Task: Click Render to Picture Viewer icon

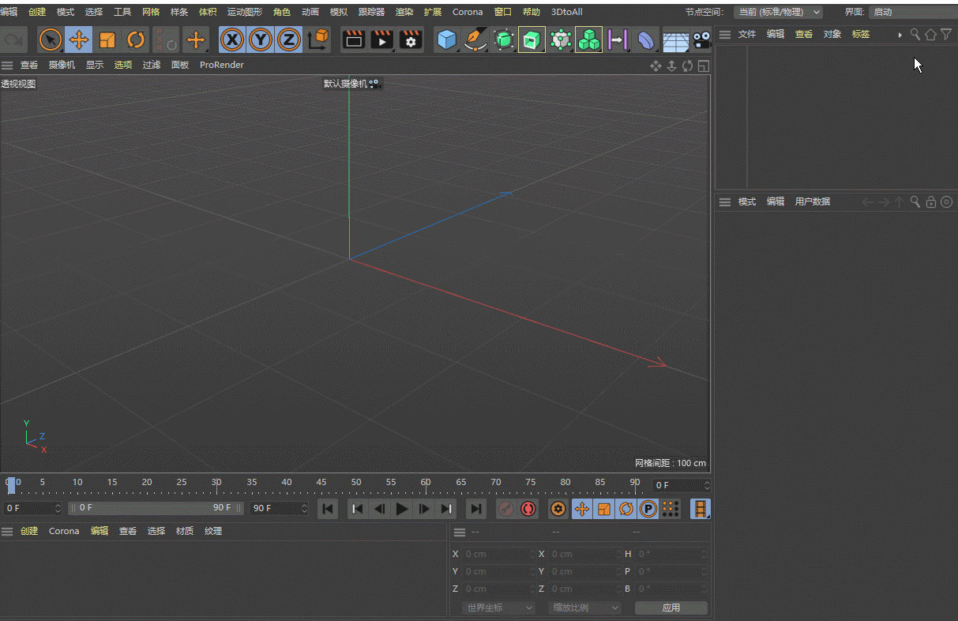Action: 382,40
